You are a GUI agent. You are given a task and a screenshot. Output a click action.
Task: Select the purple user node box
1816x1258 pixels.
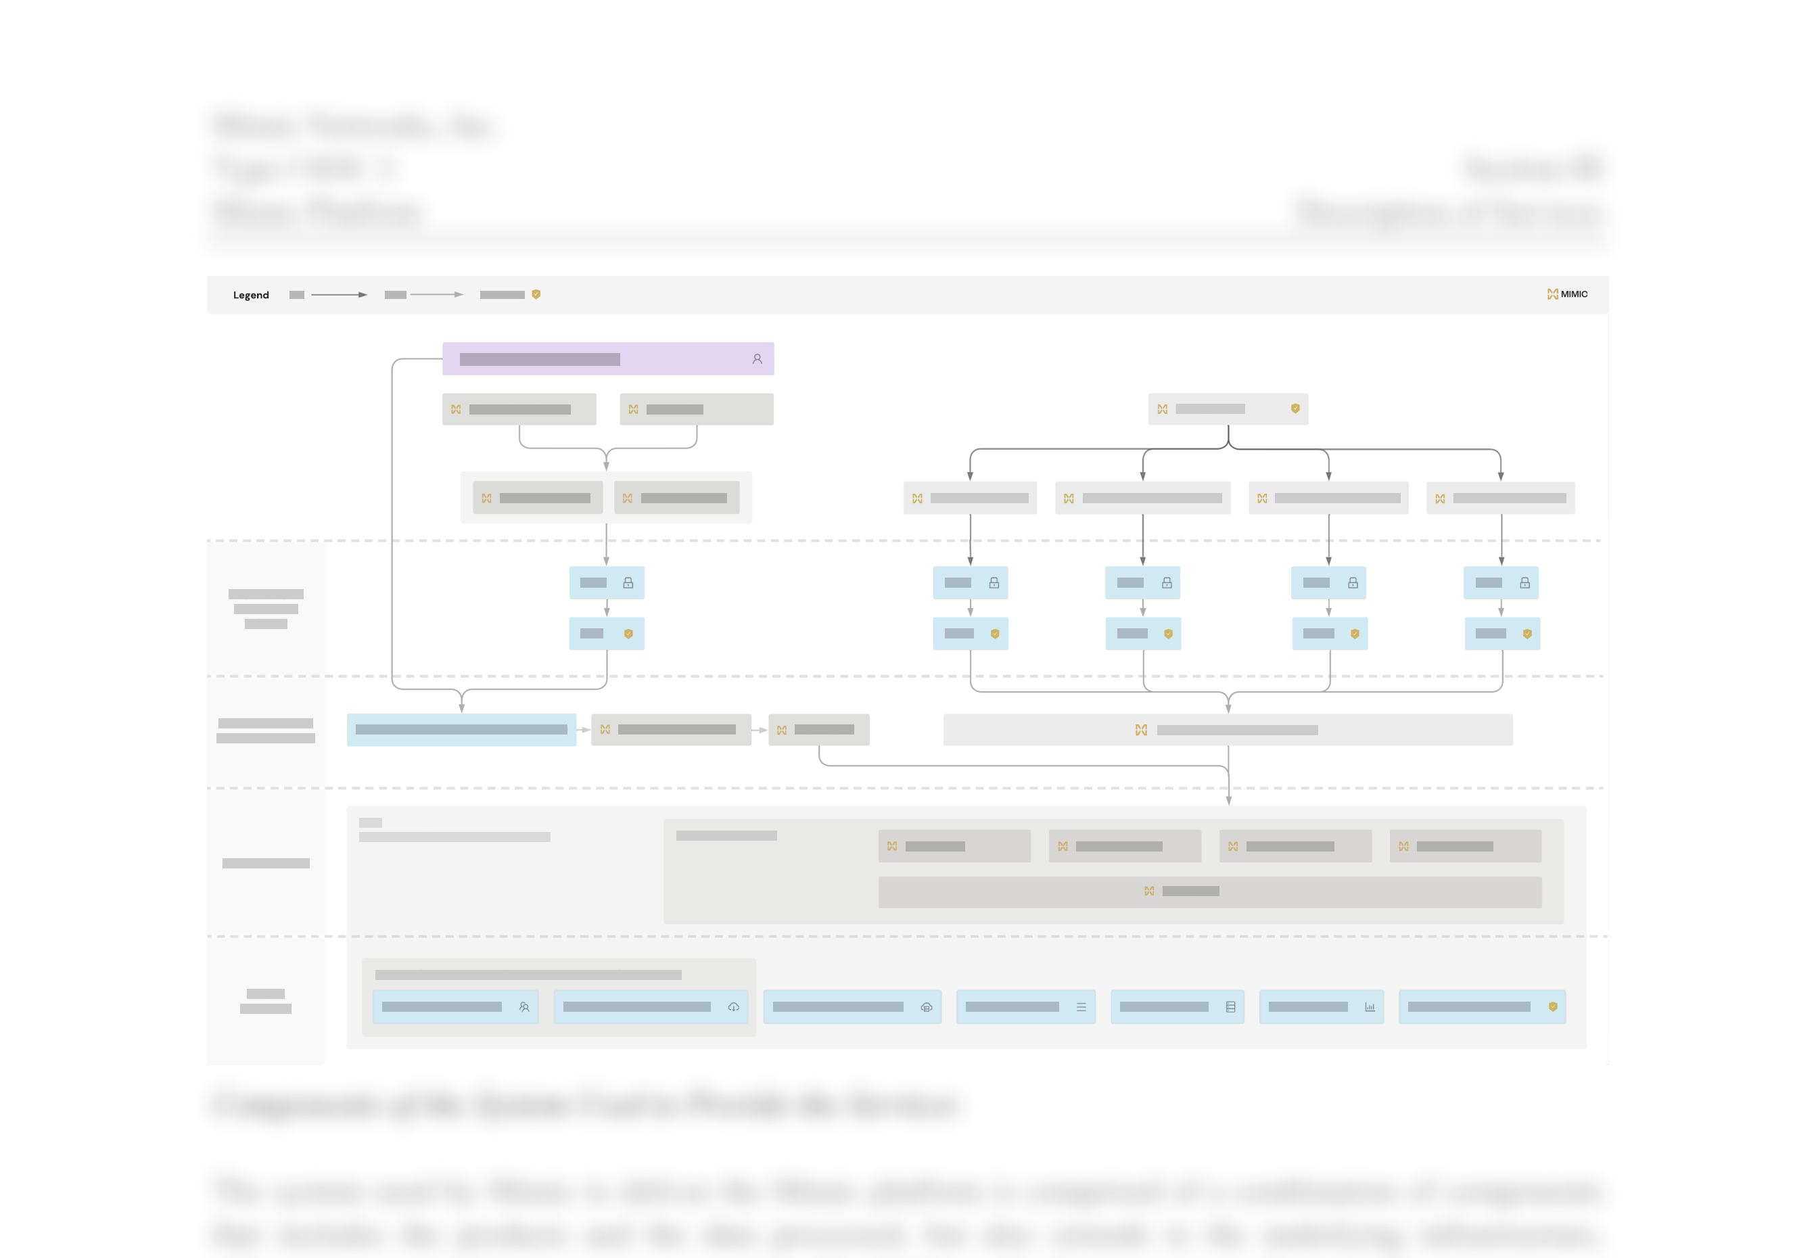coord(607,358)
